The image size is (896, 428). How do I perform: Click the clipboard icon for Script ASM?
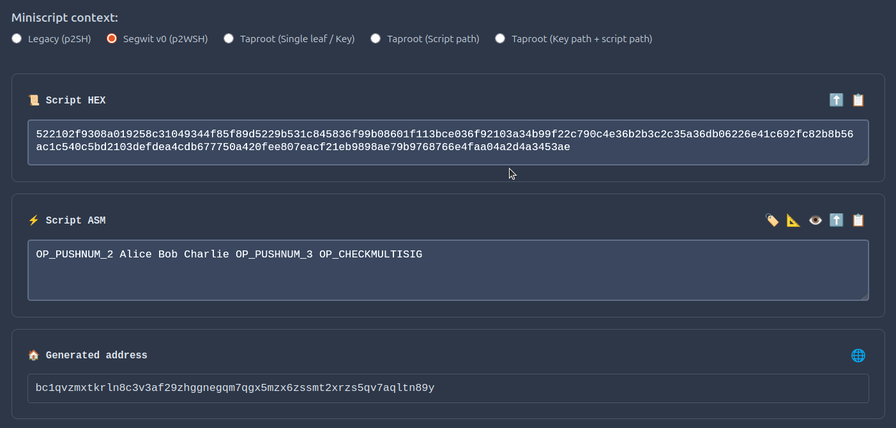858,220
